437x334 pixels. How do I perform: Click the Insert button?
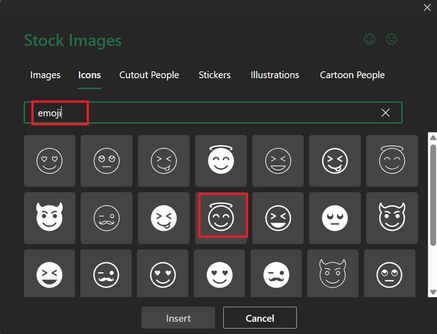(178, 318)
